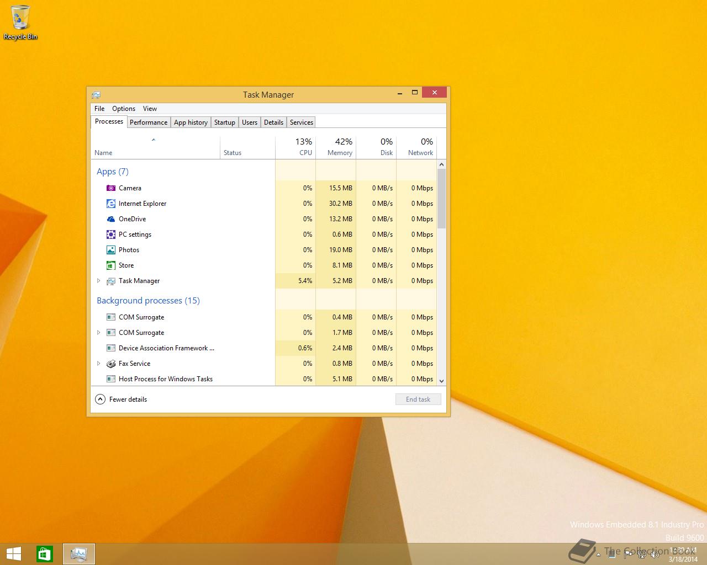
Task: Click the process list scrollbar thumb
Action: pyautogui.click(x=441, y=199)
